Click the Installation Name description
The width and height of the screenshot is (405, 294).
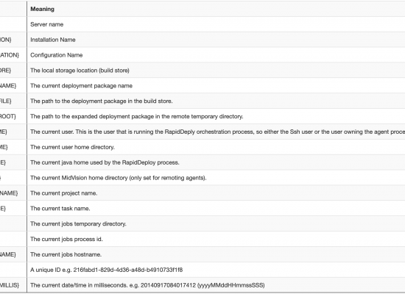click(x=53, y=40)
